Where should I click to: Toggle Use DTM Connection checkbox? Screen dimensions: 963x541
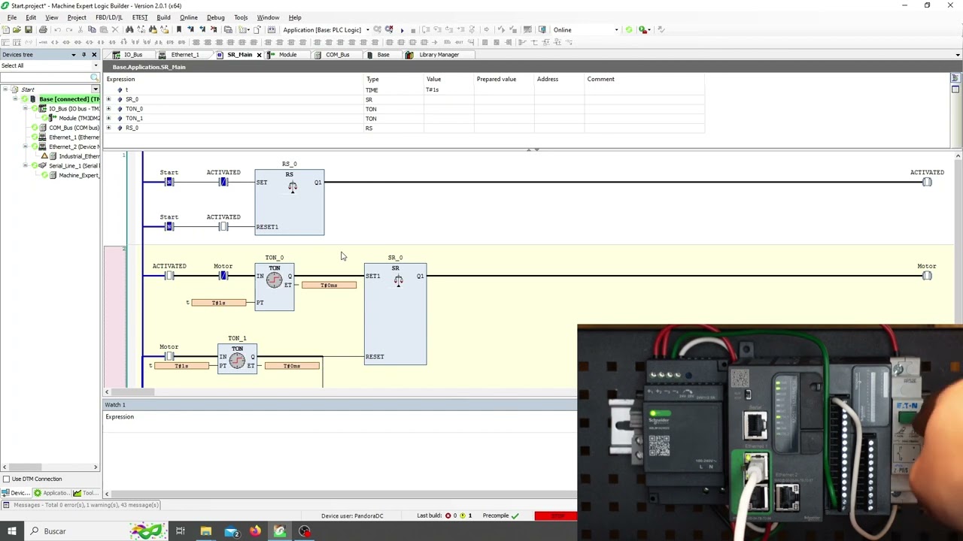7,479
